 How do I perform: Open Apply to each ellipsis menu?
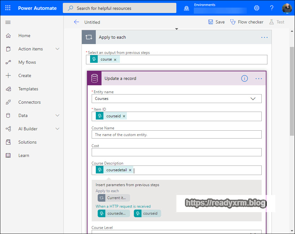tap(264, 37)
